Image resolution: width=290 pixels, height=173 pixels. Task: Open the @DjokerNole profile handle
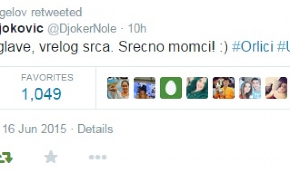coord(82,29)
